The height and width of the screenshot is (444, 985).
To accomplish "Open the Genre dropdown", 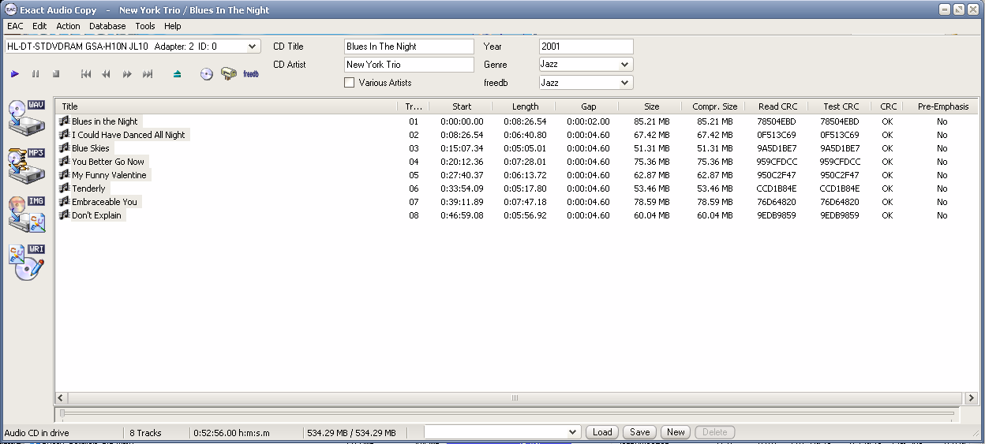I will coord(626,65).
